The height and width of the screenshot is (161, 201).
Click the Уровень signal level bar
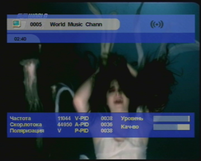click(x=171, y=119)
